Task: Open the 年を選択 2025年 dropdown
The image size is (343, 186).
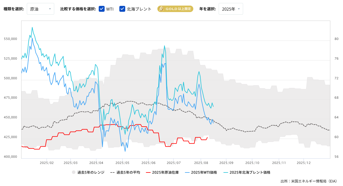Action: click(231, 9)
